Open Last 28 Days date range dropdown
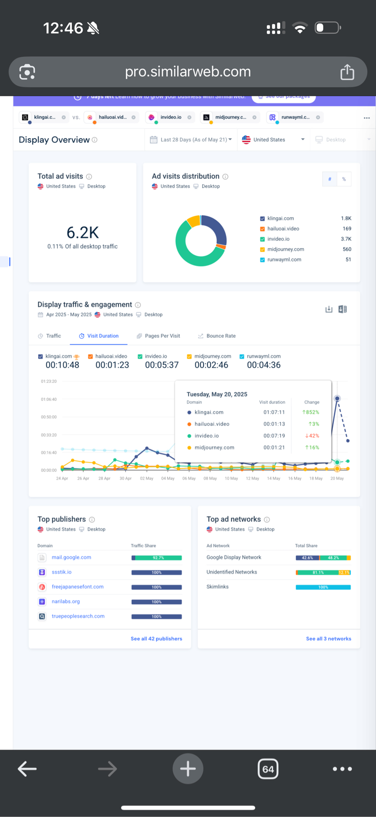Screen dimensions: 376x817 [190, 140]
